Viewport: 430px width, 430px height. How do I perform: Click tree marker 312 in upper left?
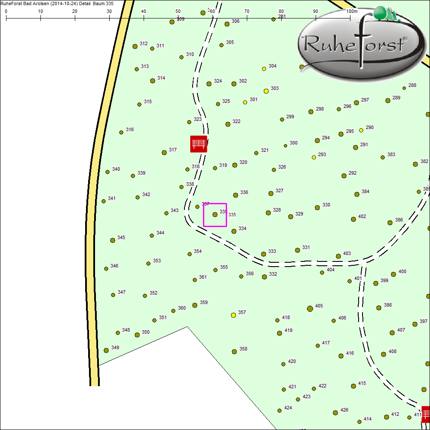coord(135,46)
